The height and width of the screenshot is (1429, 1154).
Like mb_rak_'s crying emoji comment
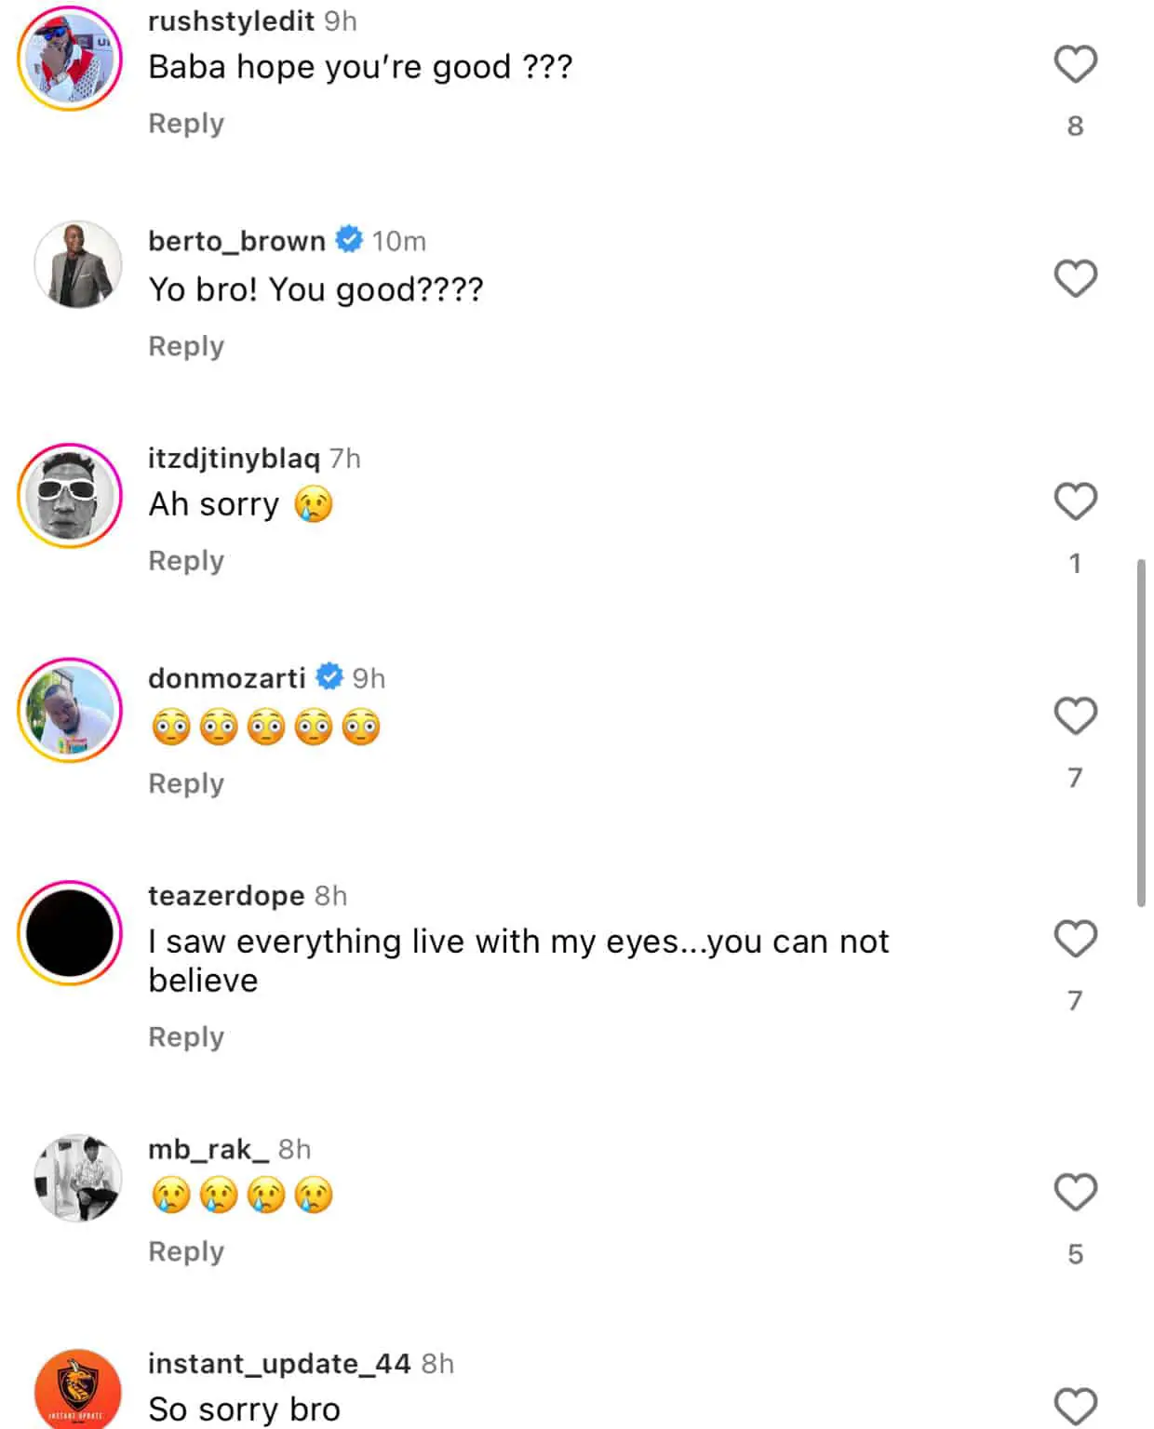coord(1075,1192)
